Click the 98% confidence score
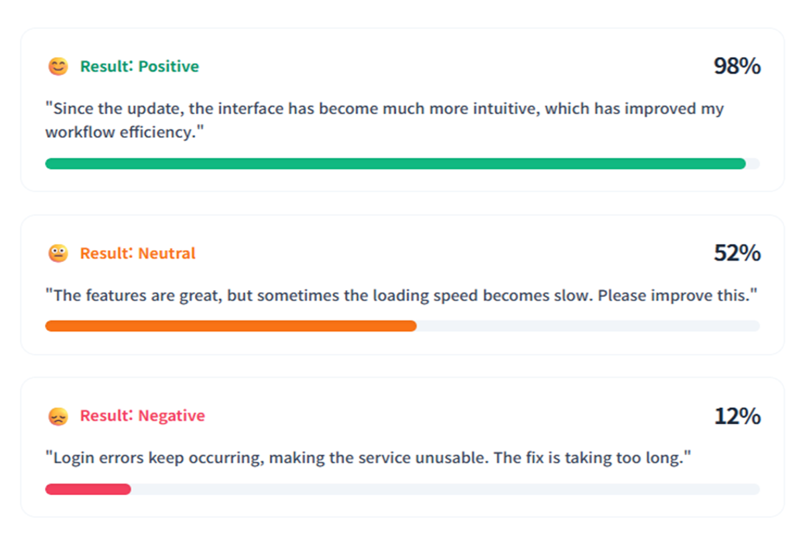The image size is (811, 534). (737, 66)
